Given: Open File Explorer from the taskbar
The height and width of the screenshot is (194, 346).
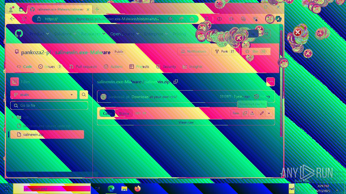Looking at the screenshot, I should (124, 189).
